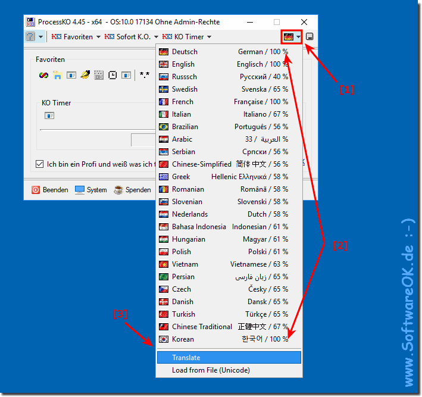Pick Hungarian language entry
422x397 pixels.
point(229,239)
